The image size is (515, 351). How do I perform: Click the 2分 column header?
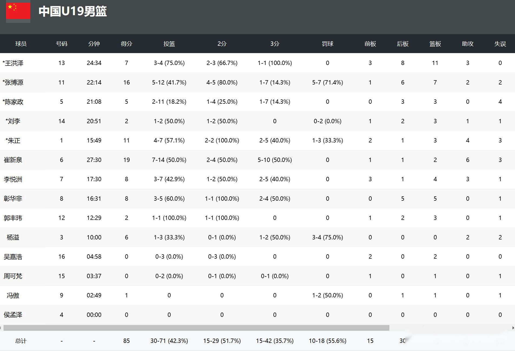pos(222,44)
